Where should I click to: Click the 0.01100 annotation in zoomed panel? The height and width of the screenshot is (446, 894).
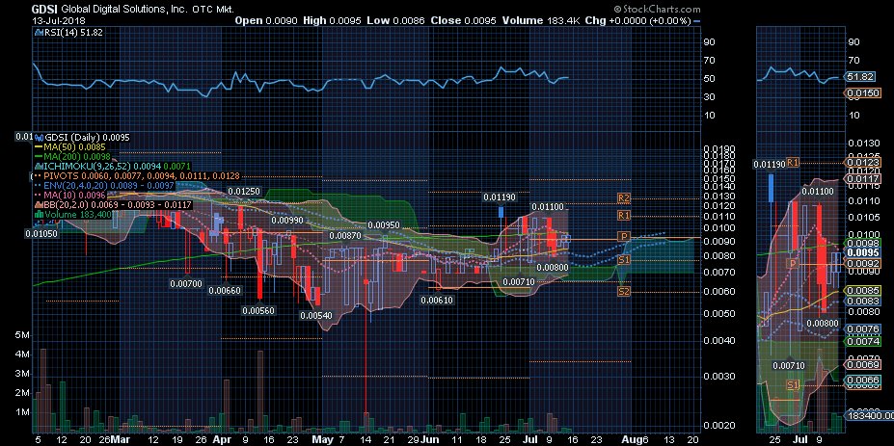point(818,192)
